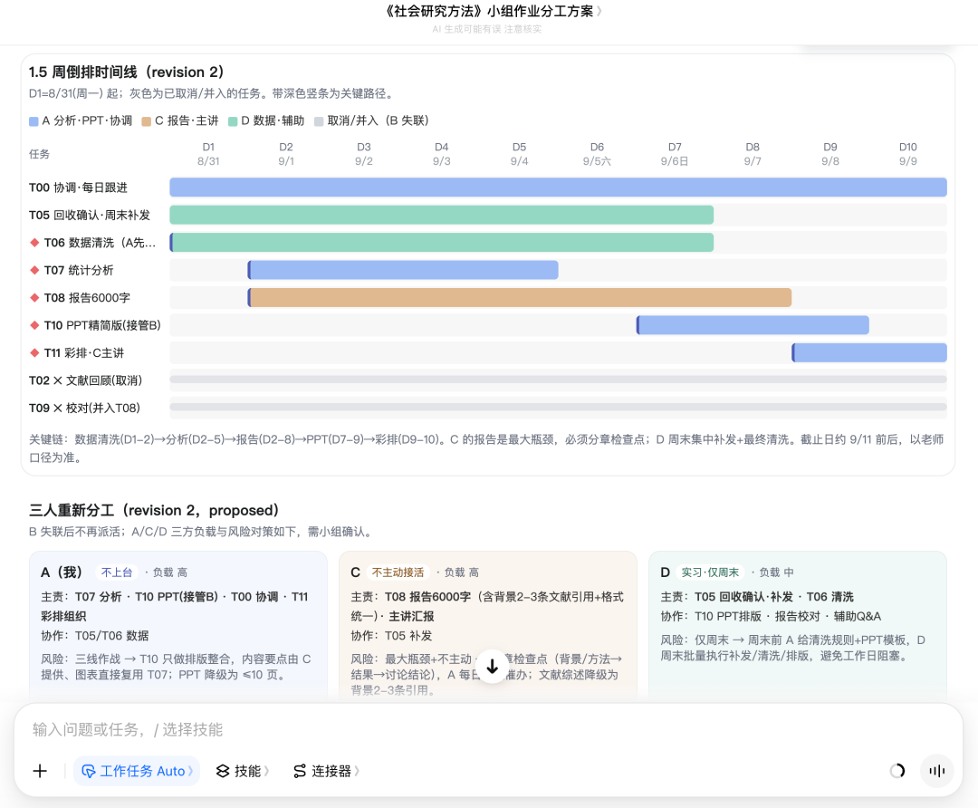The image size is (978, 808).
Task: Click the T09 × 校对(并入T08) task label
Action: coord(84,408)
